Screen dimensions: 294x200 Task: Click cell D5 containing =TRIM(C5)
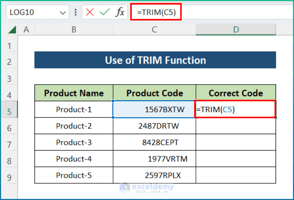pos(235,109)
